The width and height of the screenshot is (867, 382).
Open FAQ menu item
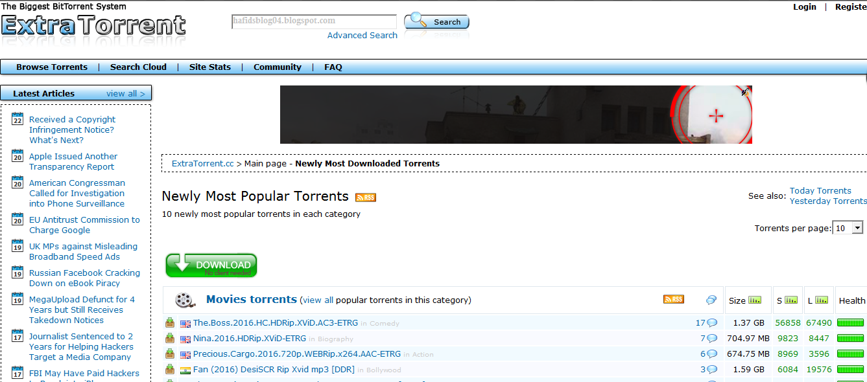pos(333,67)
